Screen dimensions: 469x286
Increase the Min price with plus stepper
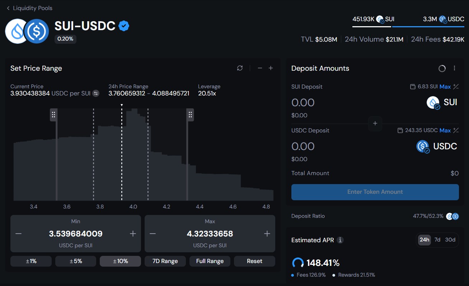(x=133, y=234)
